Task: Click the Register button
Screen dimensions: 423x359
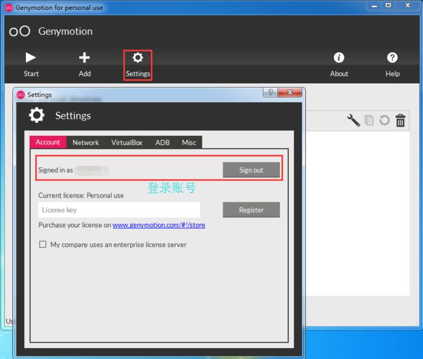Action: (251, 209)
